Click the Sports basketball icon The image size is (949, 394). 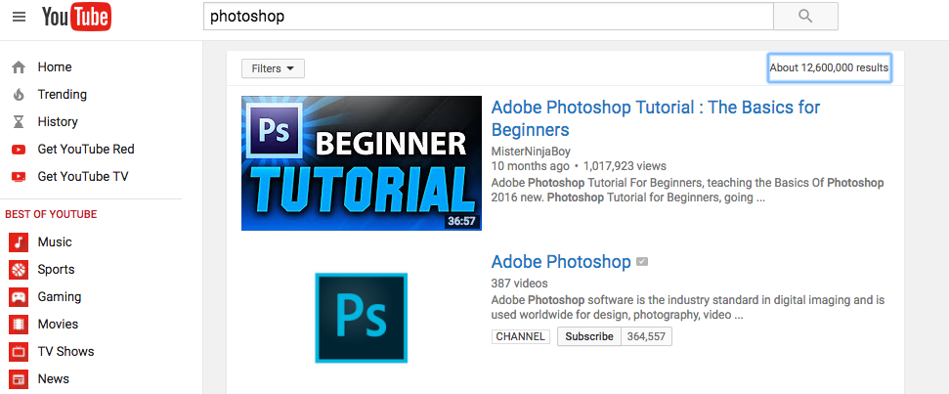click(x=19, y=269)
